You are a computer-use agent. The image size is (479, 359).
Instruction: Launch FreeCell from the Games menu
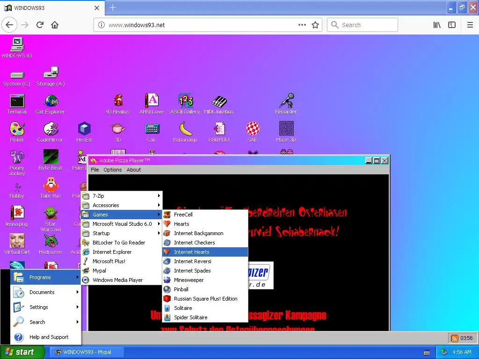pos(205,215)
